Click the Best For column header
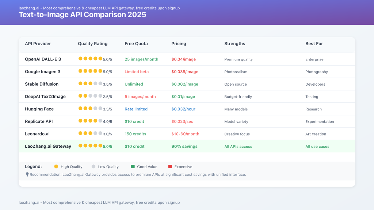The image size is (374, 210). click(x=314, y=44)
